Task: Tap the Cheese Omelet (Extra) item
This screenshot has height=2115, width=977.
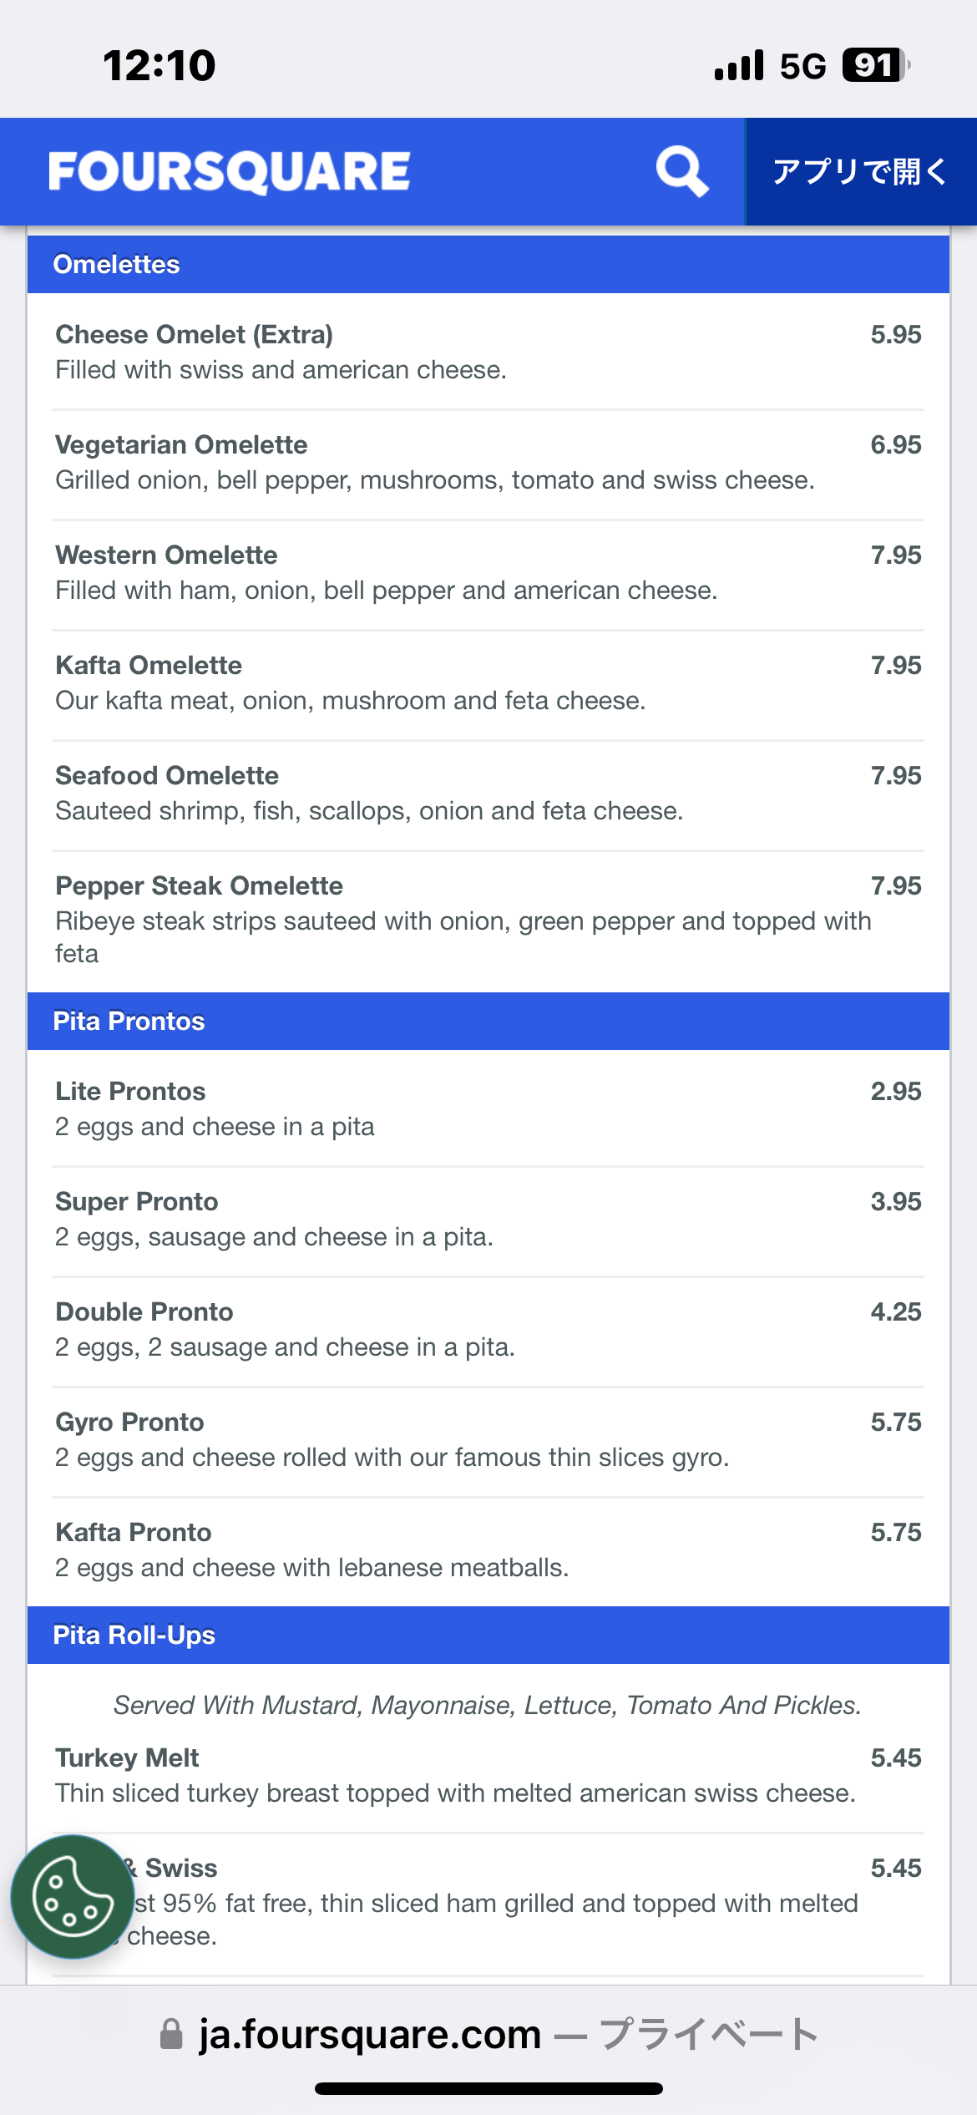Action: (195, 335)
